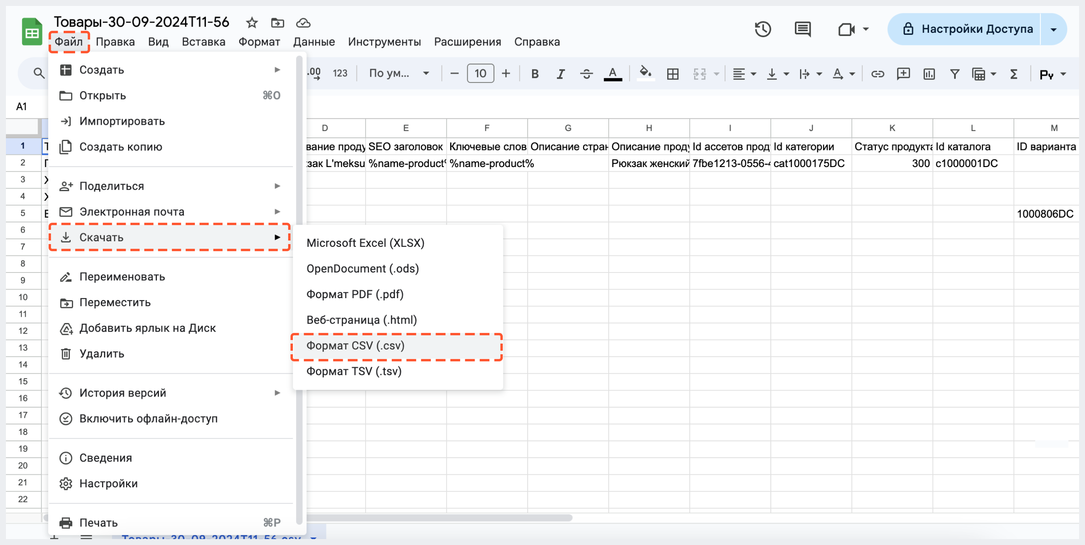Viewport: 1085px width, 545px height.
Task: Click the search magnifier in toolbar
Action: (39, 73)
